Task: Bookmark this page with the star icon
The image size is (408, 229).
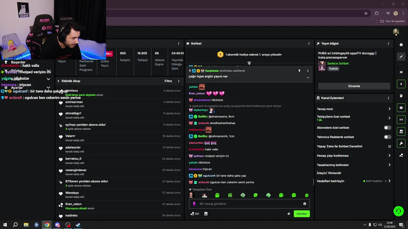Action: [366, 13]
